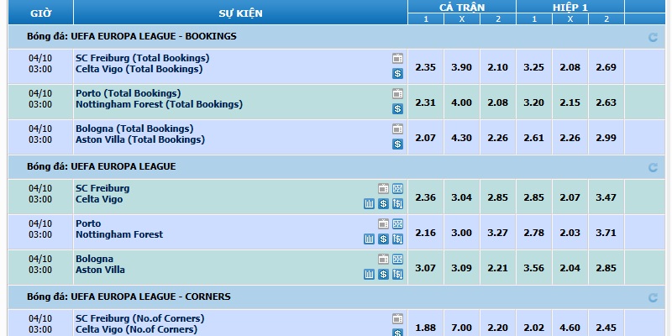
Task: Click TV icon for SC Freiburg No.of Corners
Action: click(397, 318)
